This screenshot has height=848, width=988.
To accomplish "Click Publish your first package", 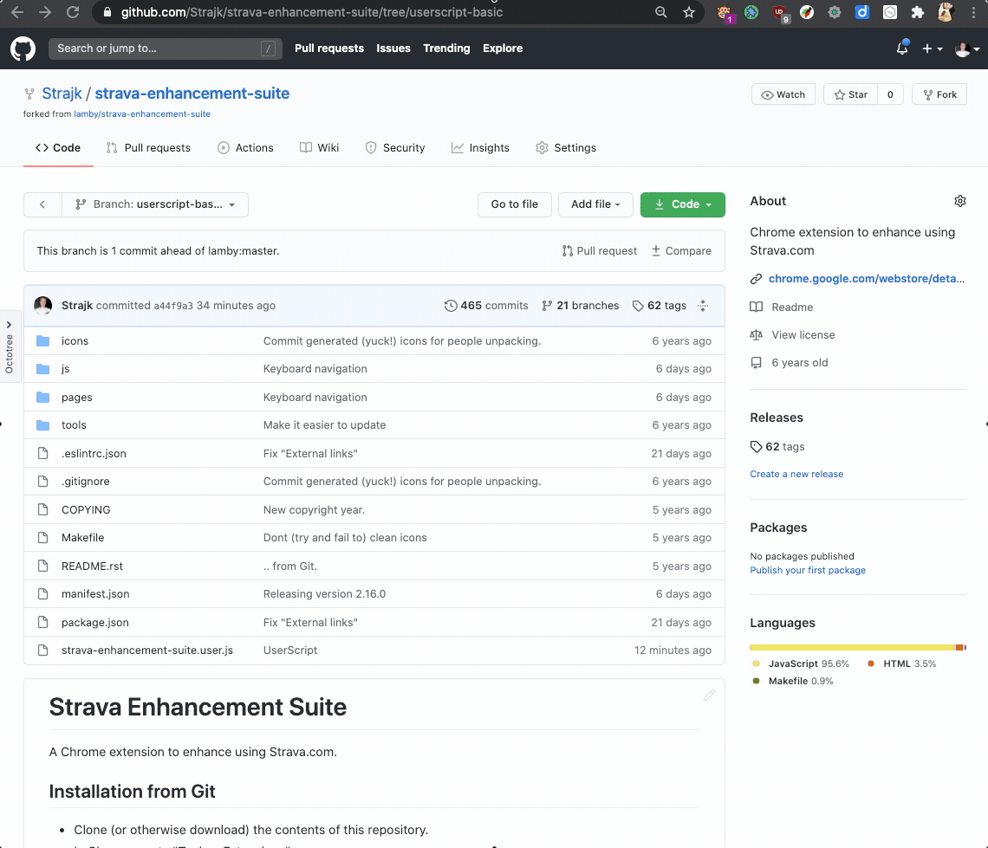I will (x=808, y=570).
